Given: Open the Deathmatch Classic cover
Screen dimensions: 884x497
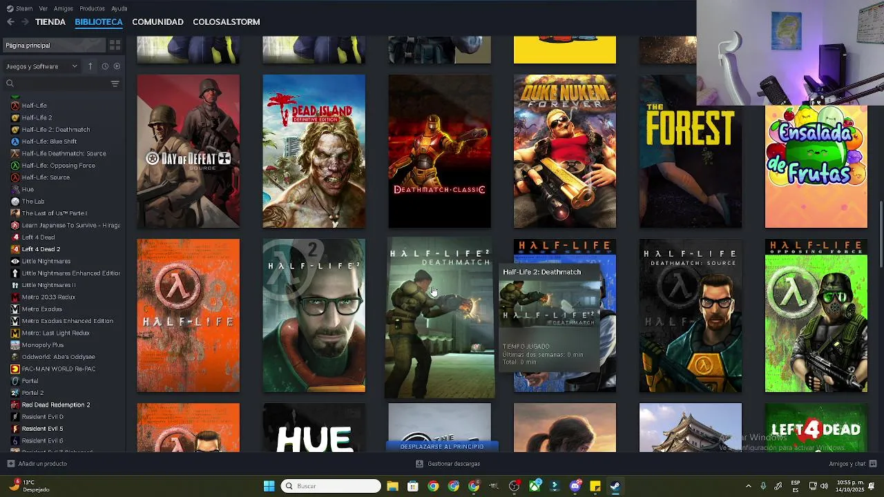Looking at the screenshot, I should (440, 151).
